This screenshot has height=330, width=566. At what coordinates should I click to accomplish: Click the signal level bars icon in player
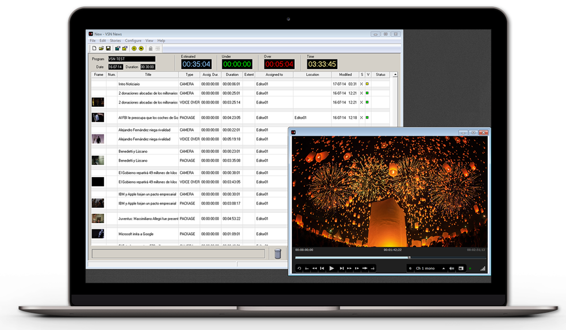(x=483, y=268)
